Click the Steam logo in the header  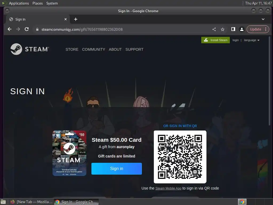(x=30, y=49)
